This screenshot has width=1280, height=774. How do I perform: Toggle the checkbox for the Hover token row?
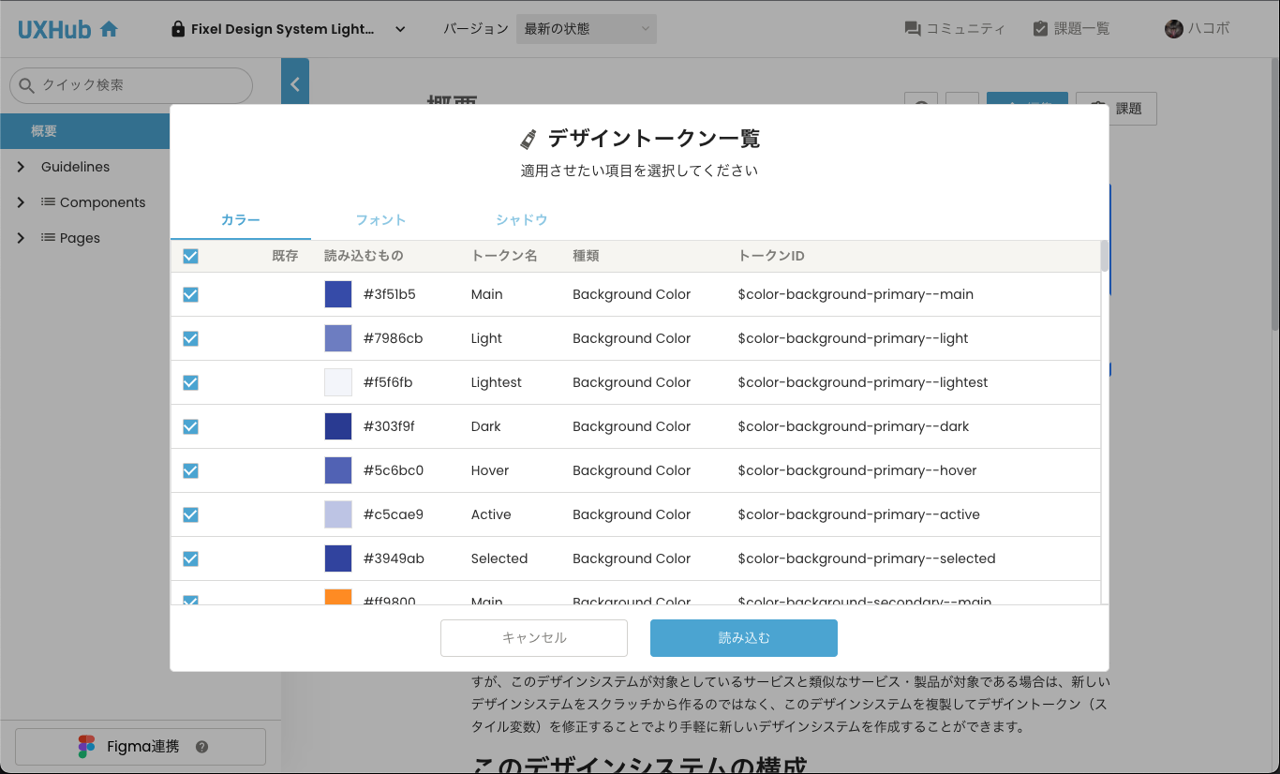click(x=190, y=470)
